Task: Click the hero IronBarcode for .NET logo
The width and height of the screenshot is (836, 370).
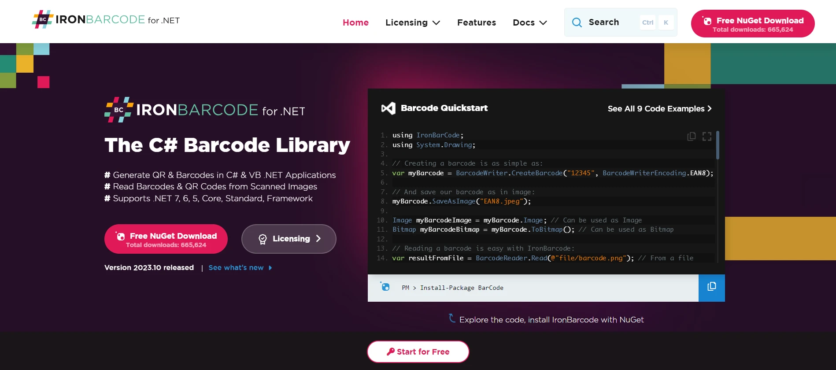Action: point(205,110)
